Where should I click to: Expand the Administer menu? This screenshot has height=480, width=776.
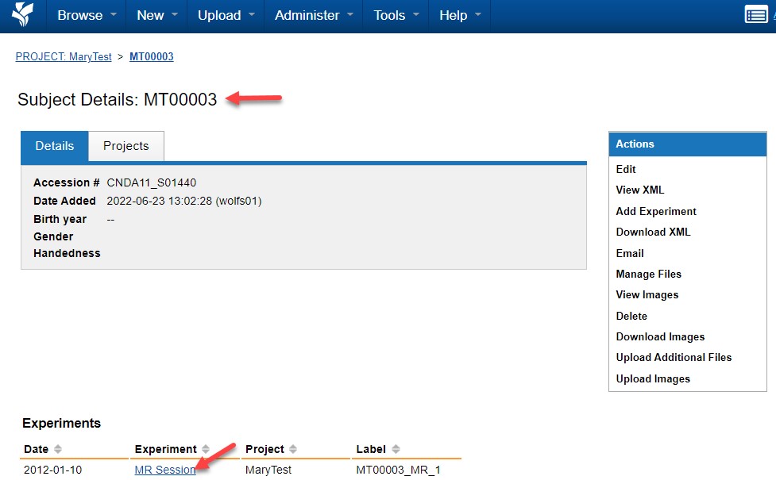click(307, 15)
